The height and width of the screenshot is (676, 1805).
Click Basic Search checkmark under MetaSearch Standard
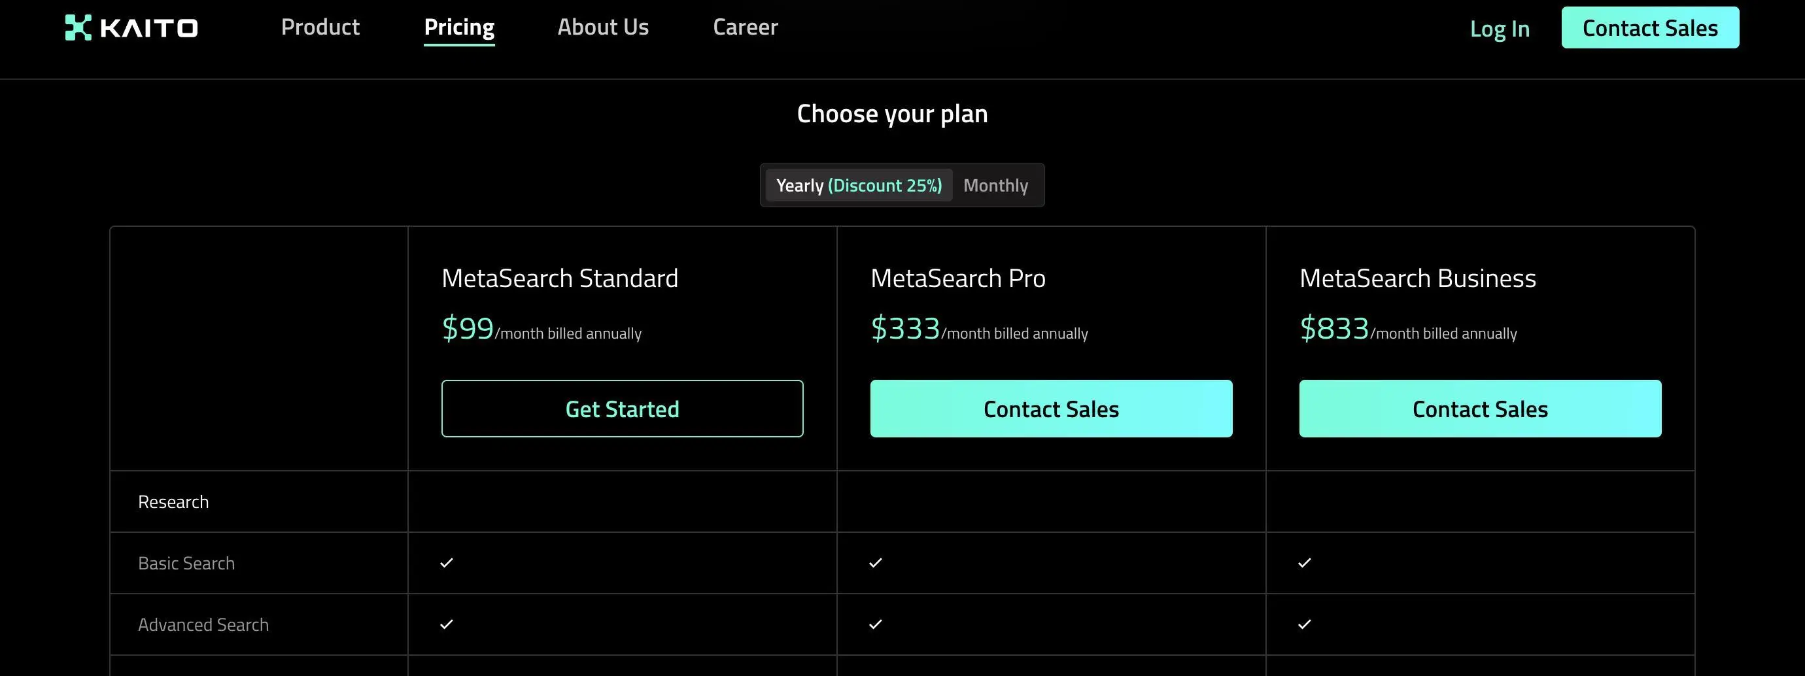coord(446,562)
